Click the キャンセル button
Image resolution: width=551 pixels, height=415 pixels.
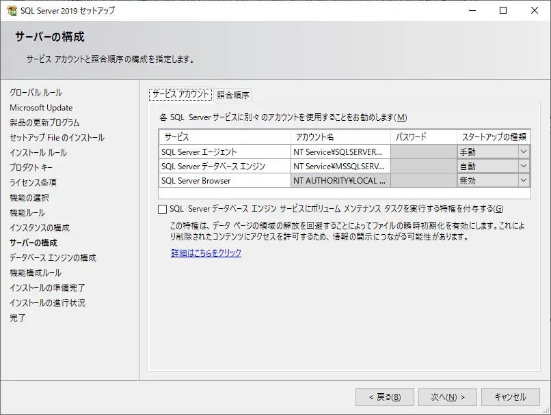pos(511,397)
